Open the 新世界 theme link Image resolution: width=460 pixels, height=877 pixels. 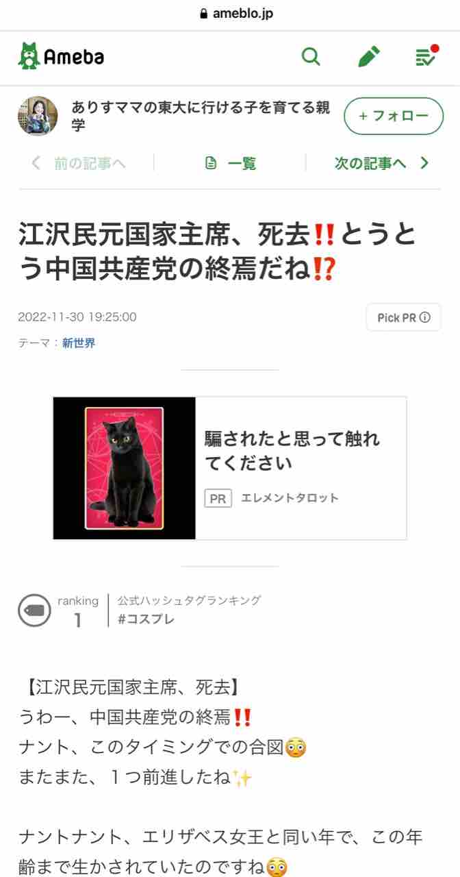pyautogui.click(x=79, y=343)
